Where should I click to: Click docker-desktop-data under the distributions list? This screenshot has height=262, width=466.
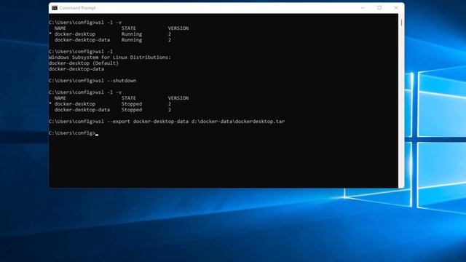click(76, 69)
